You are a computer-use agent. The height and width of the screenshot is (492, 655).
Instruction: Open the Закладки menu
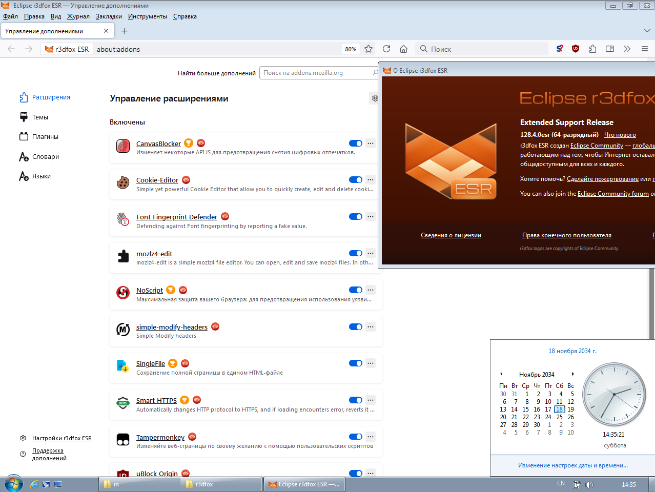[109, 16]
